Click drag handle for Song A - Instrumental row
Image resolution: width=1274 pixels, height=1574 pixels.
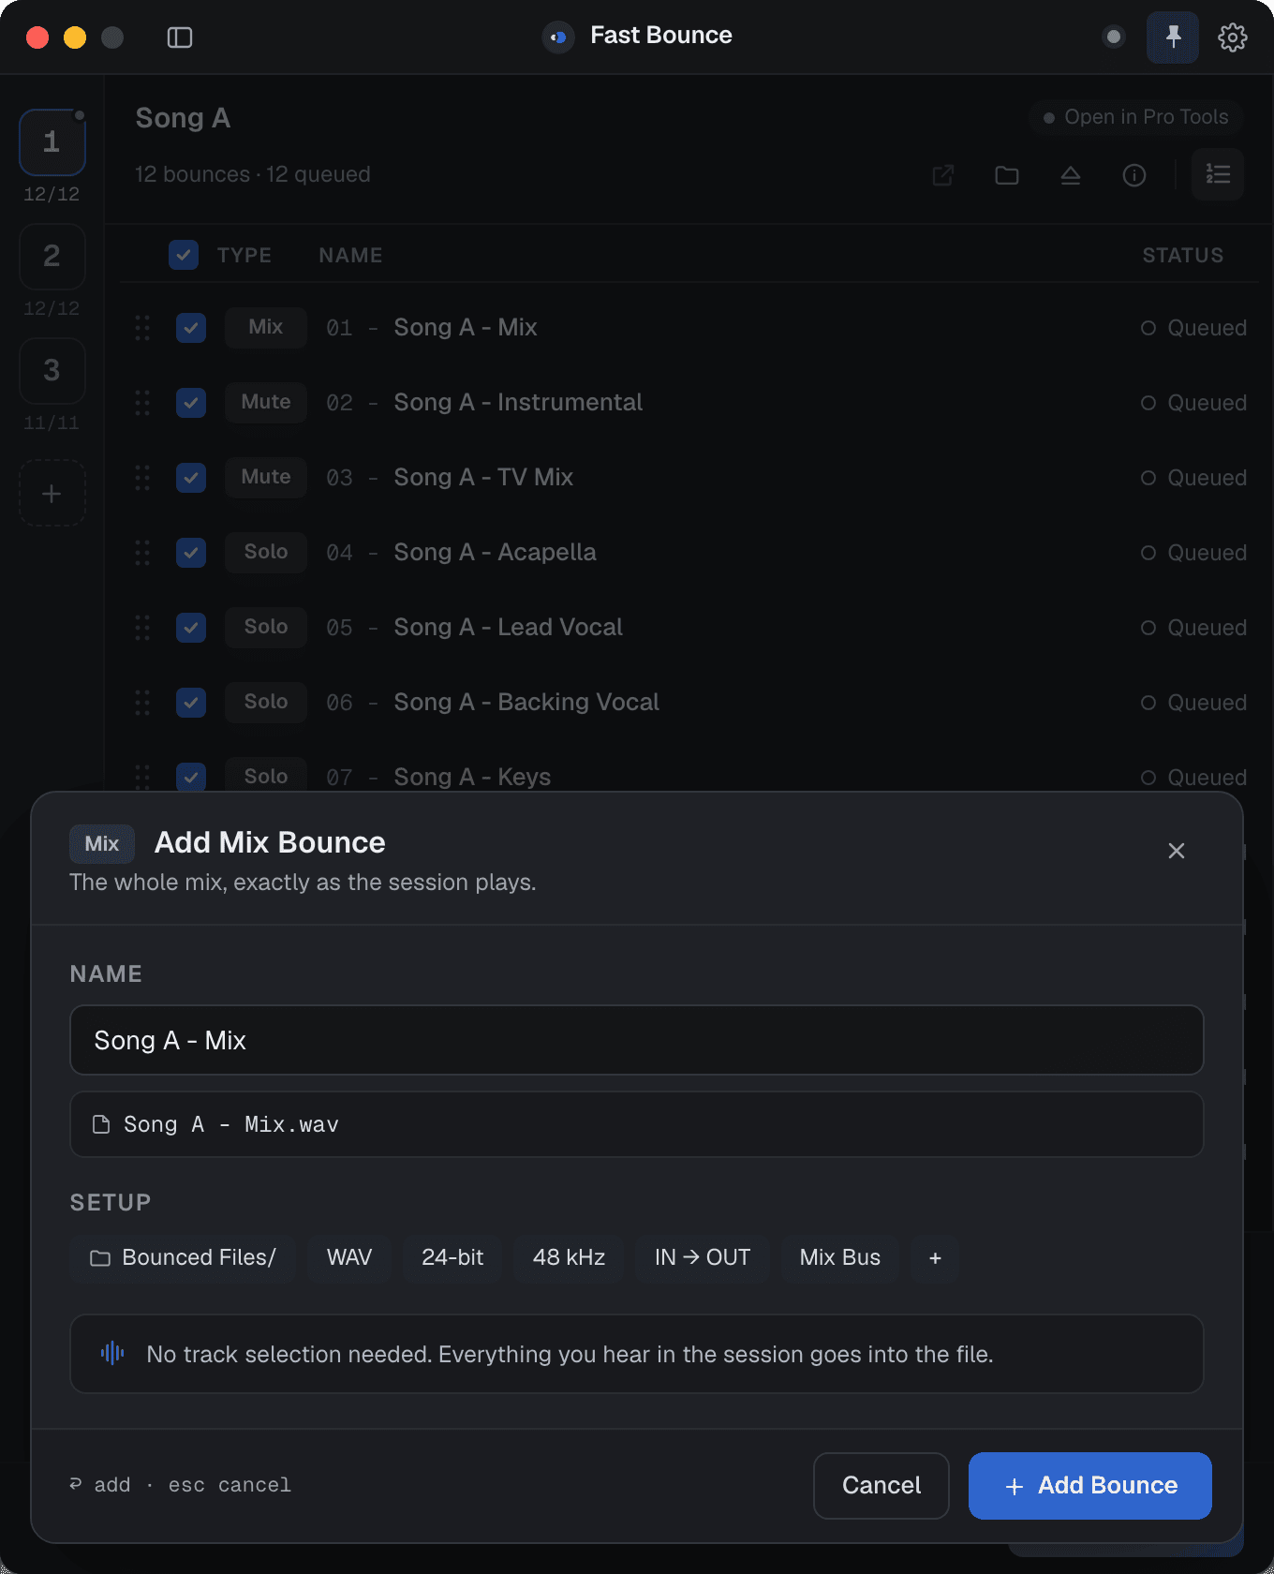click(x=142, y=403)
